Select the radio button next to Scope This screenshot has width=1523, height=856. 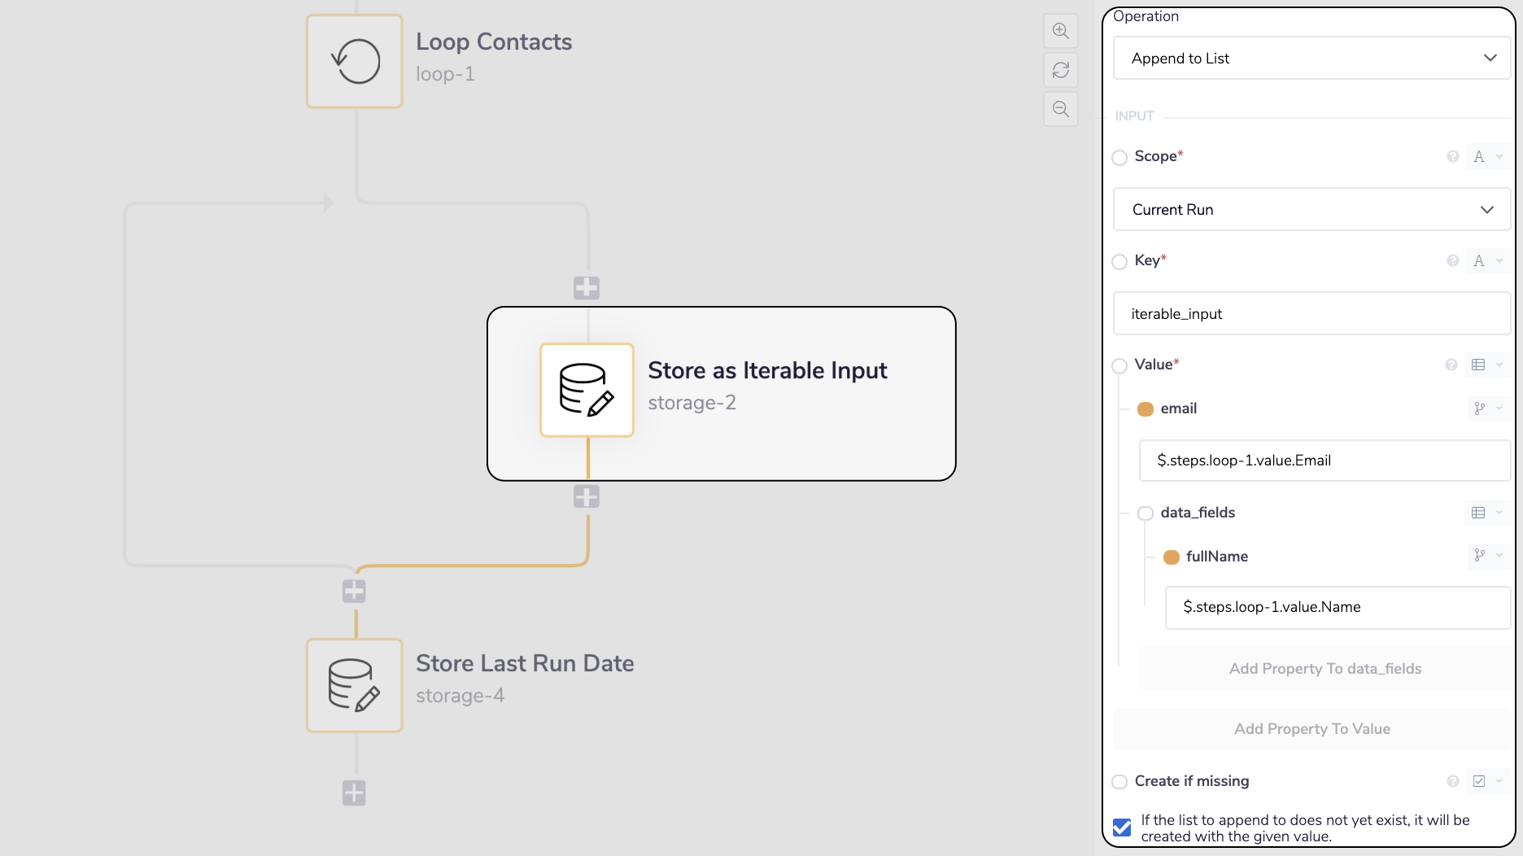(x=1119, y=157)
